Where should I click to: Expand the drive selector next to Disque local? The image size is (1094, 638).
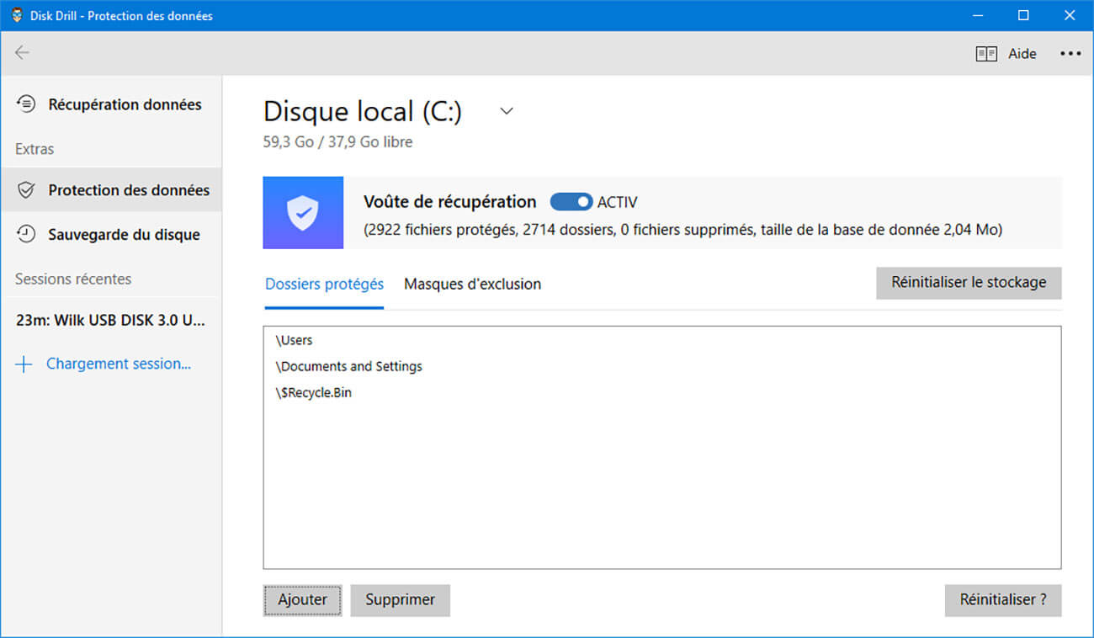(x=506, y=110)
